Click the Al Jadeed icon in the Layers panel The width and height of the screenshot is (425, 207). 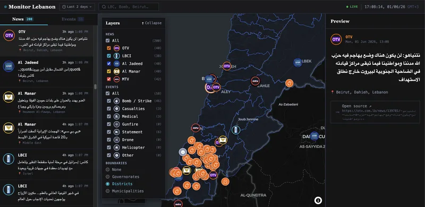[x=116, y=64]
